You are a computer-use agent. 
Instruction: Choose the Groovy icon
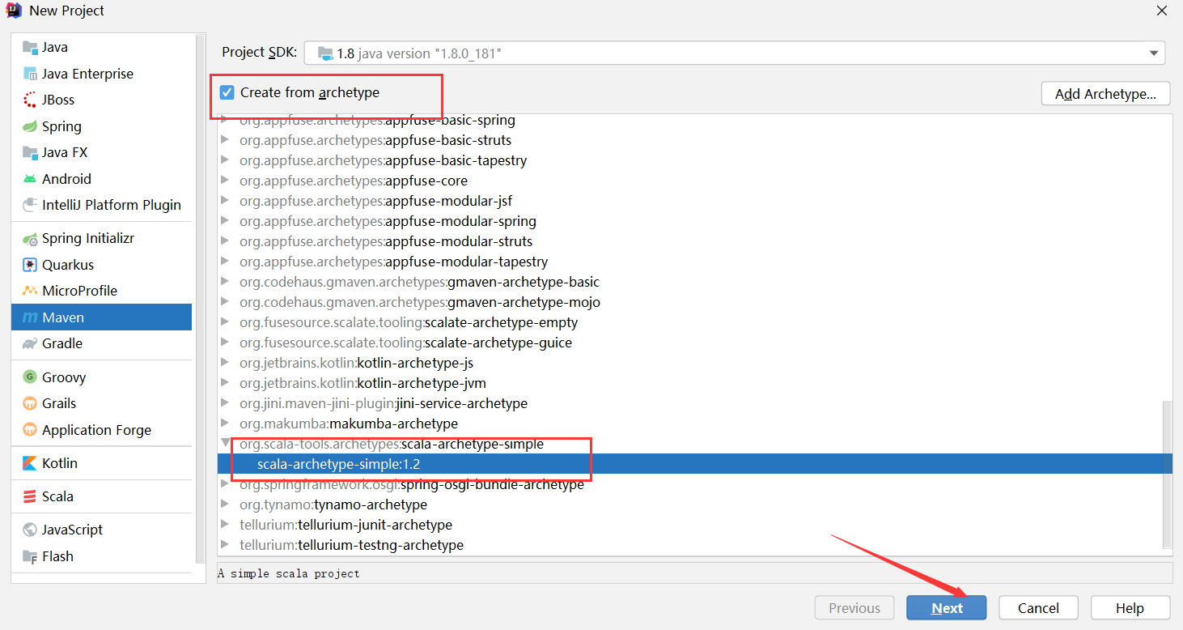coord(30,377)
